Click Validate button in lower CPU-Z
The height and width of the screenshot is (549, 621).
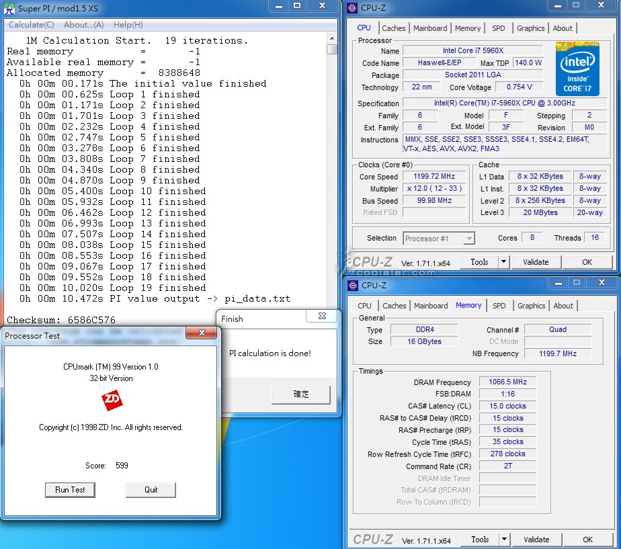pos(536,540)
